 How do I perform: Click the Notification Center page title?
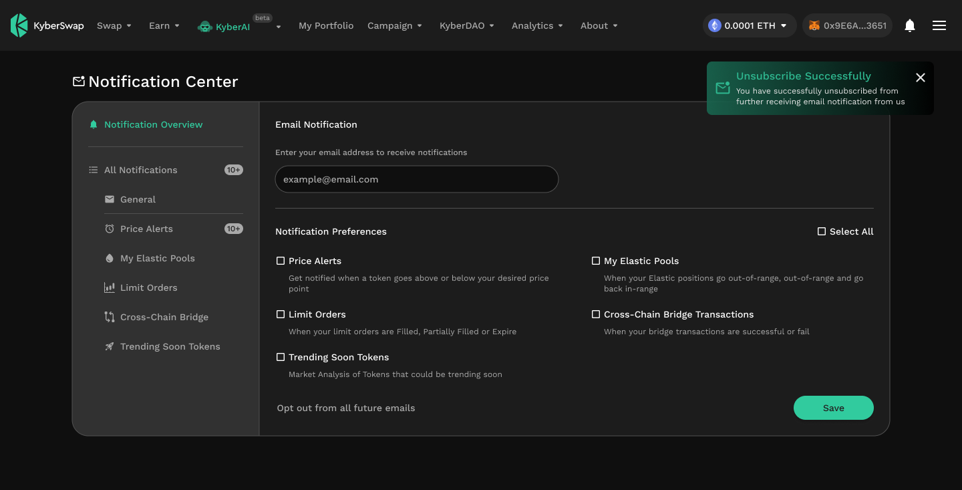pyautogui.click(x=163, y=82)
